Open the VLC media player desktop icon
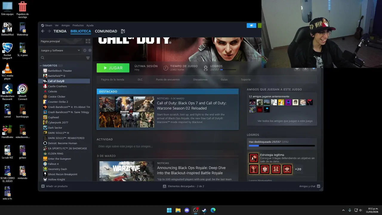382x215 pixels. (7, 72)
